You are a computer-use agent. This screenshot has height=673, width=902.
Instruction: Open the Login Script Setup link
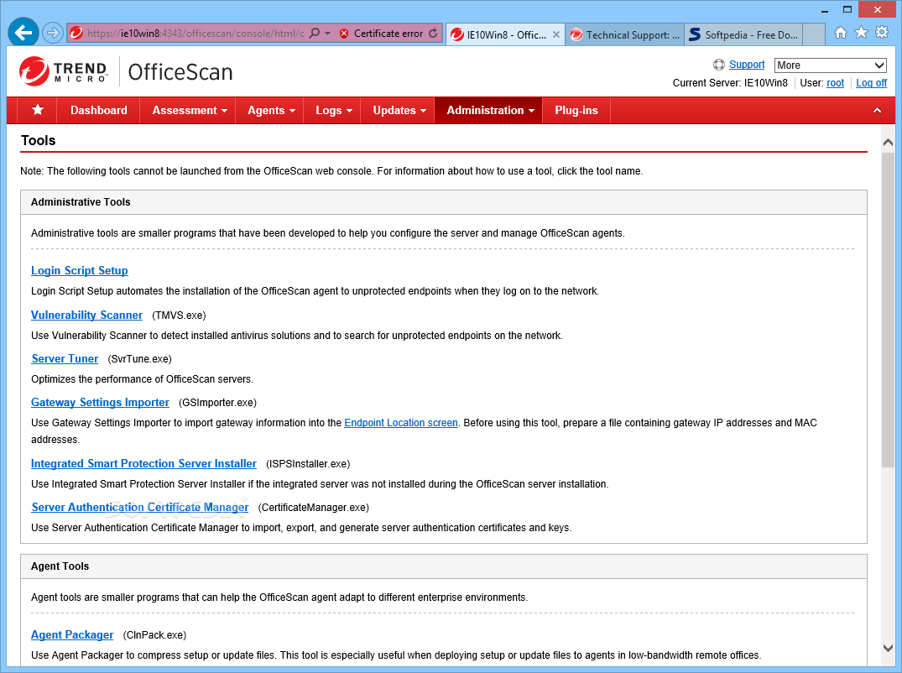80,270
